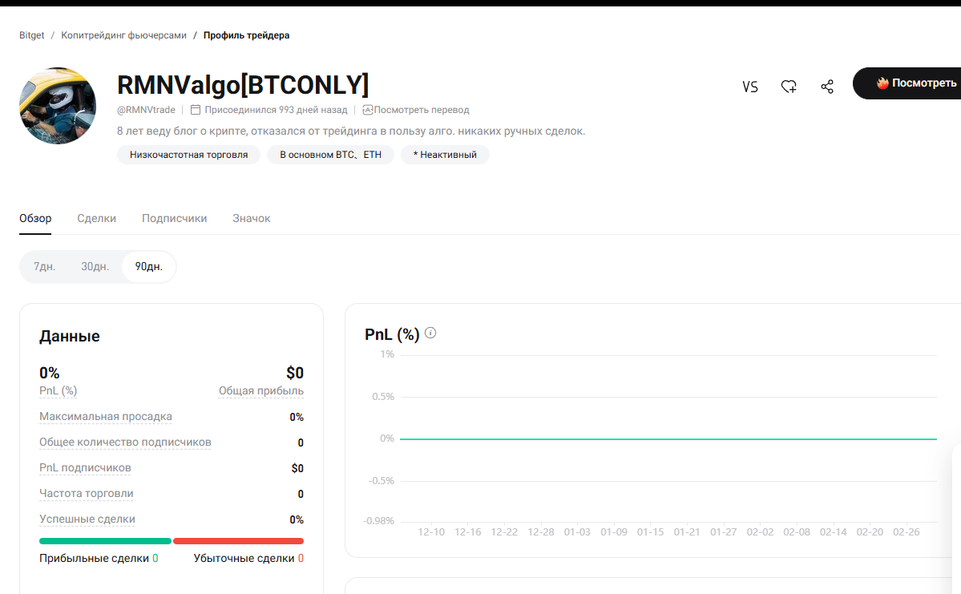Click the В основном BTC, ETH tag
The image size is (961, 594).
[330, 155]
